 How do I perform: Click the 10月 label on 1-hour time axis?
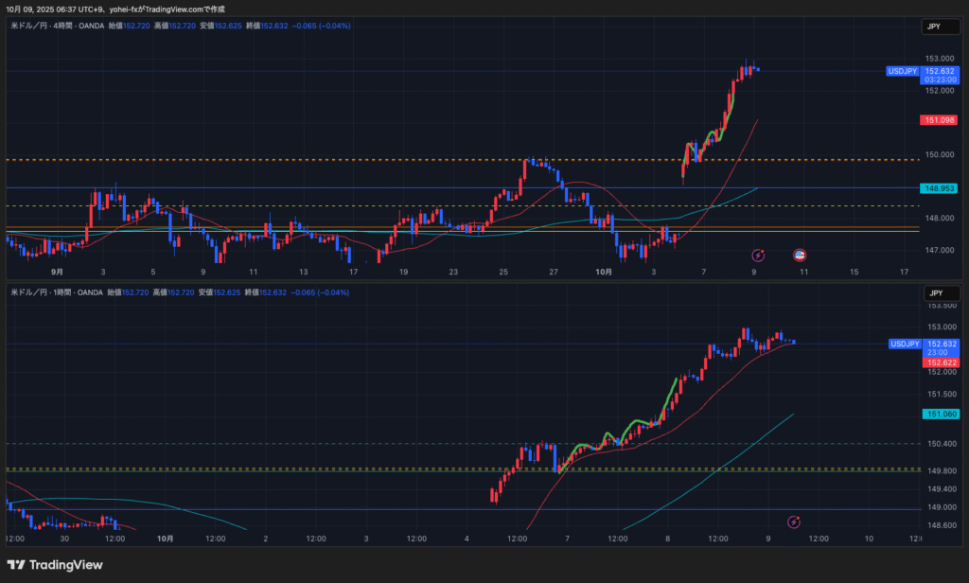tap(165, 539)
